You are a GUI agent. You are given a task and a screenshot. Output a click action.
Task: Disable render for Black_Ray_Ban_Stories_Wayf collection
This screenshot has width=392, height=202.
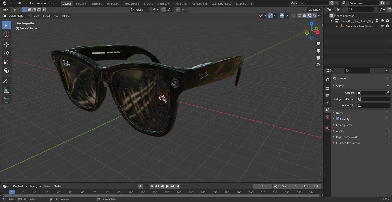pos(387,21)
